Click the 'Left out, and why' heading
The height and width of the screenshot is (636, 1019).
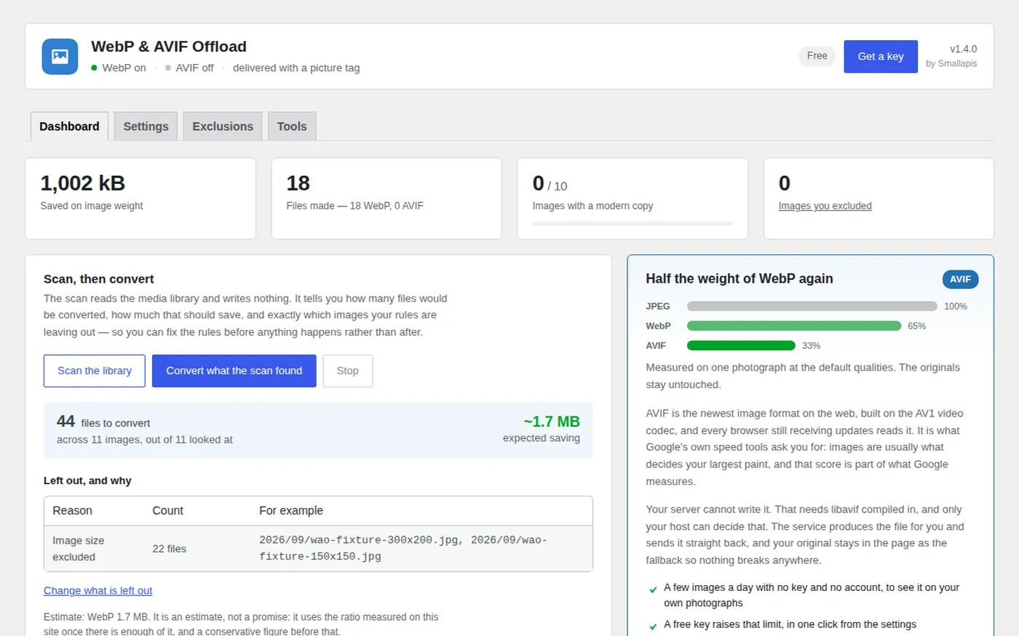point(87,480)
